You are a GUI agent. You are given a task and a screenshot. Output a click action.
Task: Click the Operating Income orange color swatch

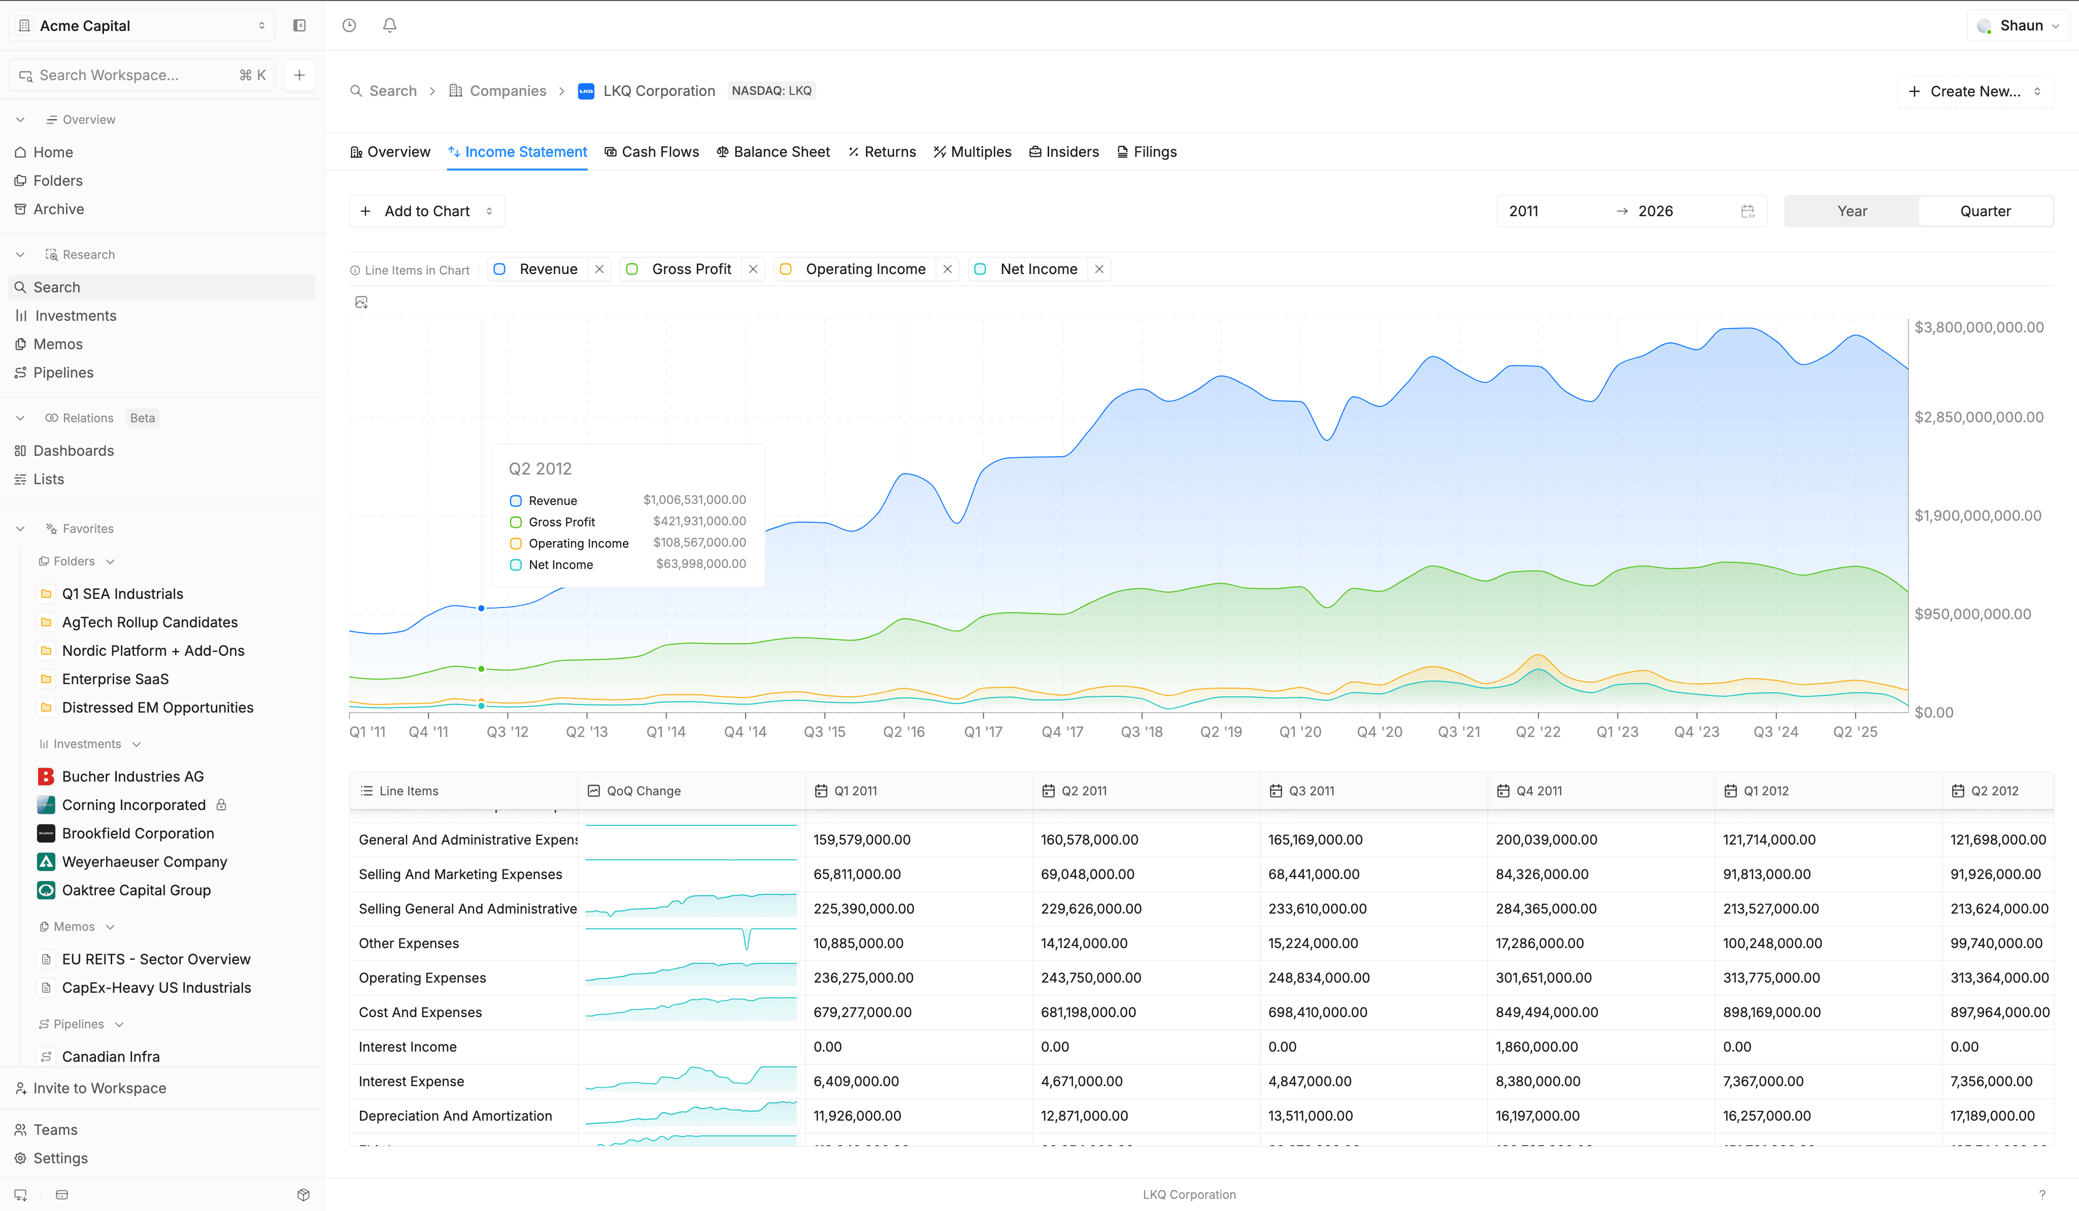click(785, 269)
